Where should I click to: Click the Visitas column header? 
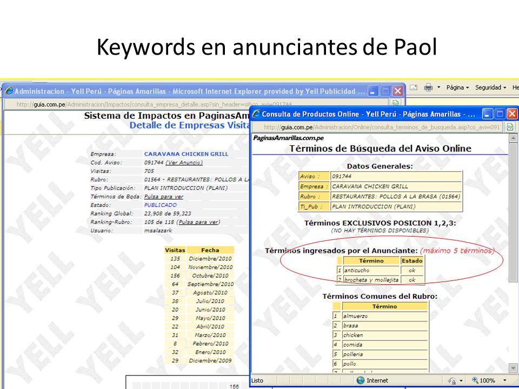(x=175, y=250)
